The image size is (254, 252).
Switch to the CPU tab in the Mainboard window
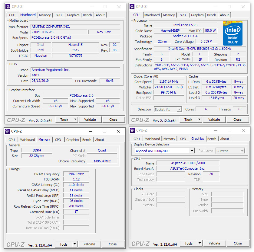tap(12, 15)
